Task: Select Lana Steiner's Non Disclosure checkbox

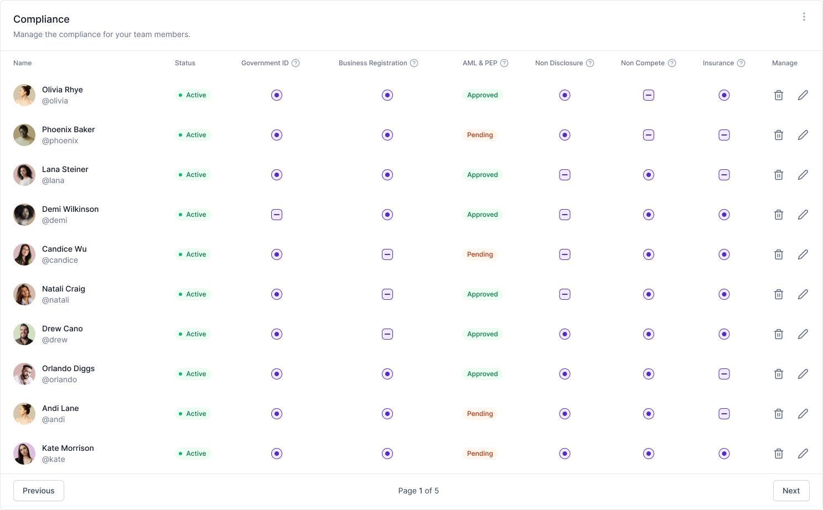Action: 565,175
